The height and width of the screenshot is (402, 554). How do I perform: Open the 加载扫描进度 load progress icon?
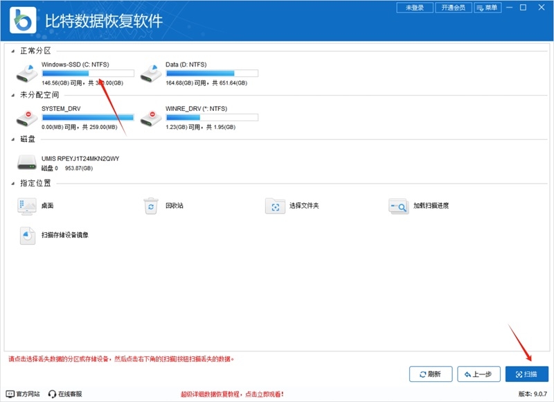pos(398,205)
